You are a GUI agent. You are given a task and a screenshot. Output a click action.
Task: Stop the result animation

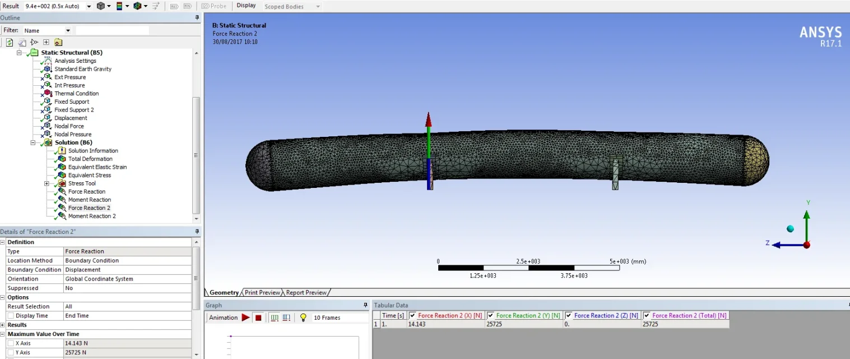(x=258, y=317)
